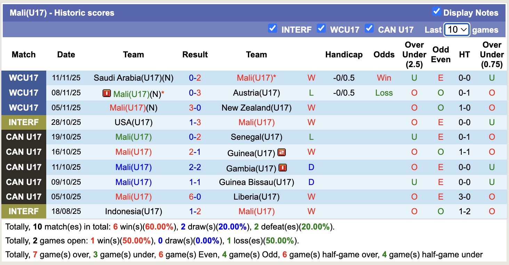Disable the CAN U17 filter checkbox
Image resolution: width=509 pixels, height=265 pixels.
(x=369, y=29)
